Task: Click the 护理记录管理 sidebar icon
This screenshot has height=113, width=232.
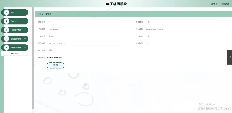Action: tap(6, 47)
